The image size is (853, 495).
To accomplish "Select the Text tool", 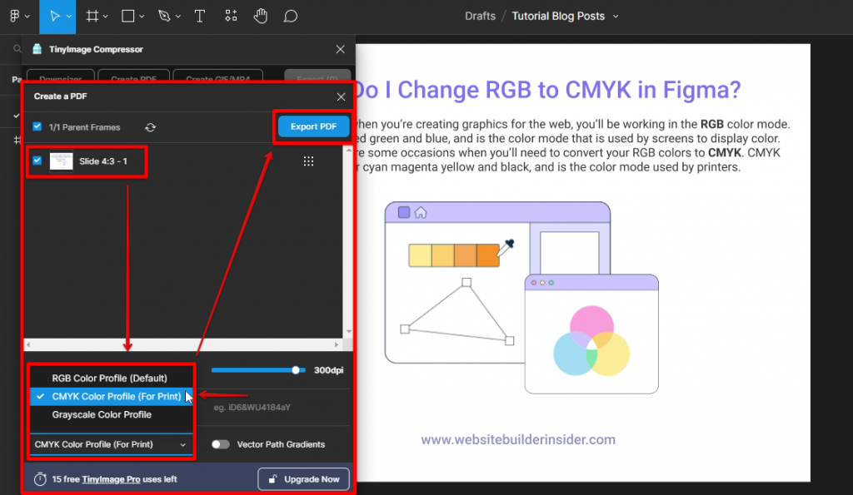I will point(200,16).
